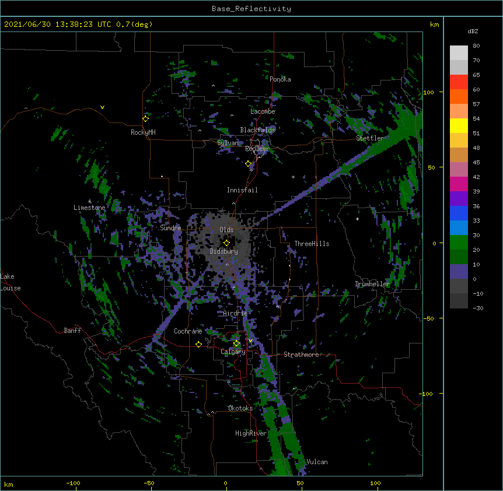Click the Base_Reflectivity title
The height and width of the screenshot is (491, 503).
252,9
